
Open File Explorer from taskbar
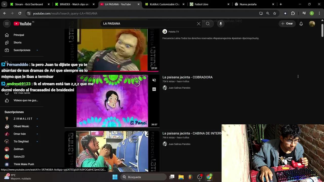pyautogui.click(x=181, y=177)
